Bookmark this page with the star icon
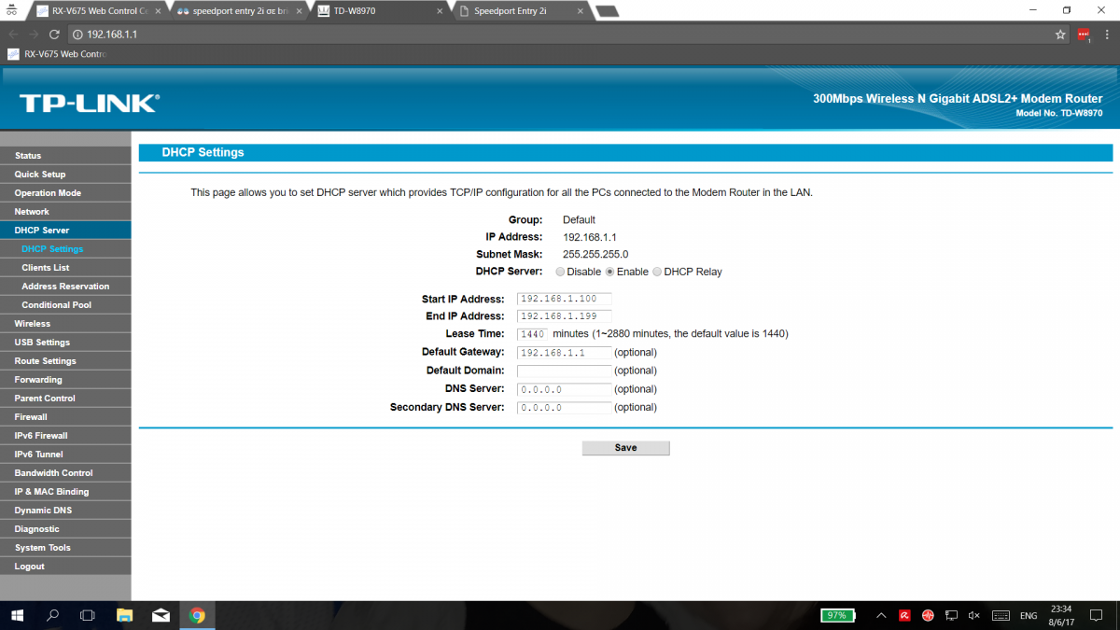The image size is (1120, 630). tap(1060, 35)
